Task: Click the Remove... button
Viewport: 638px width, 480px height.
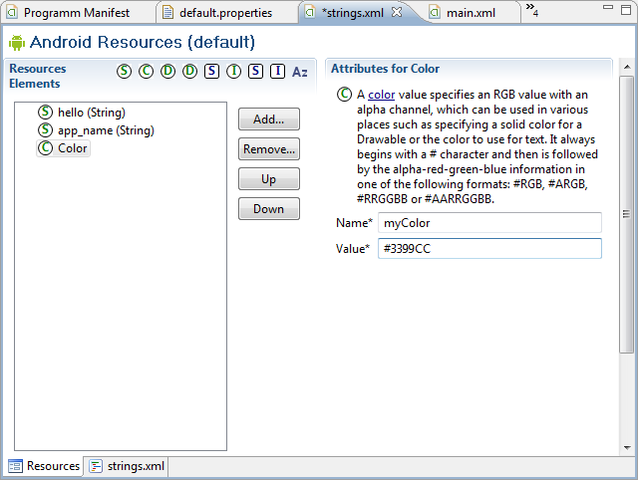Action: 269,149
